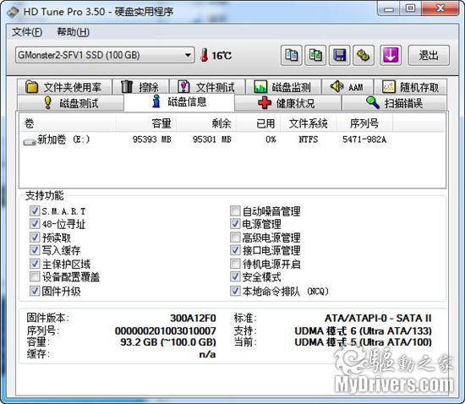Viewport: 465px width, 404px height.
Task: Click the 容量 column header
Action: pos(146,123)
